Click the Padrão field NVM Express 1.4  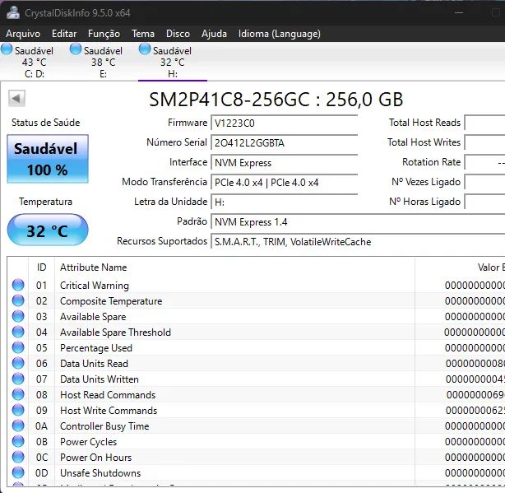tap(358, 222)
